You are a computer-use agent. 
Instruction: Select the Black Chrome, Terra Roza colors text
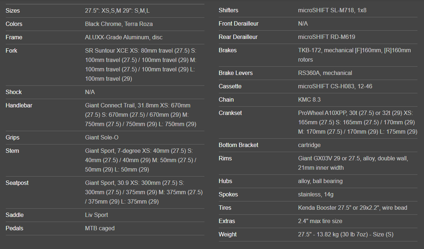click(119, 24)
